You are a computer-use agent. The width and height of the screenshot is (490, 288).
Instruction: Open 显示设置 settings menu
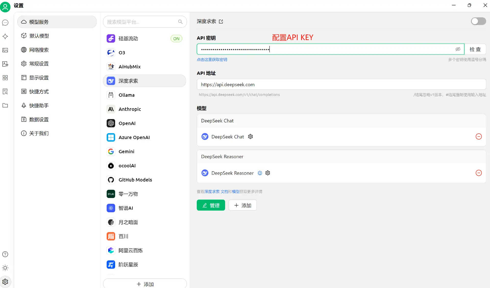[57, 78]
